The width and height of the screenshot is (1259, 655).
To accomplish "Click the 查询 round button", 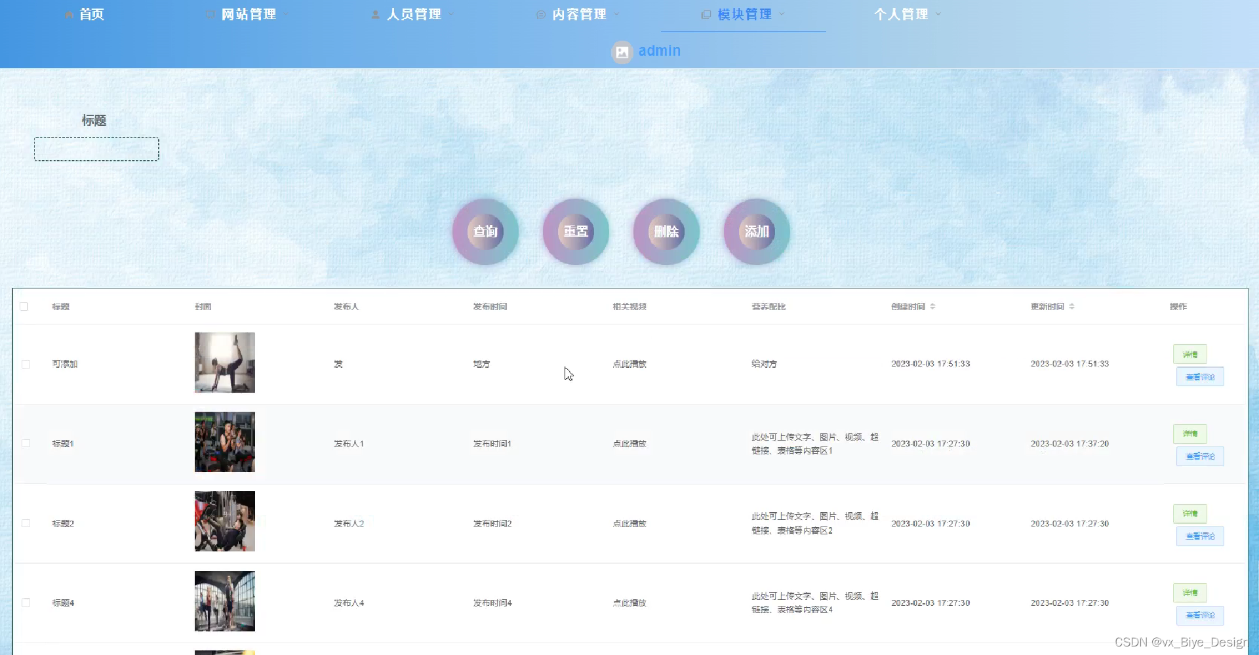I will click(x=485, y=231).
